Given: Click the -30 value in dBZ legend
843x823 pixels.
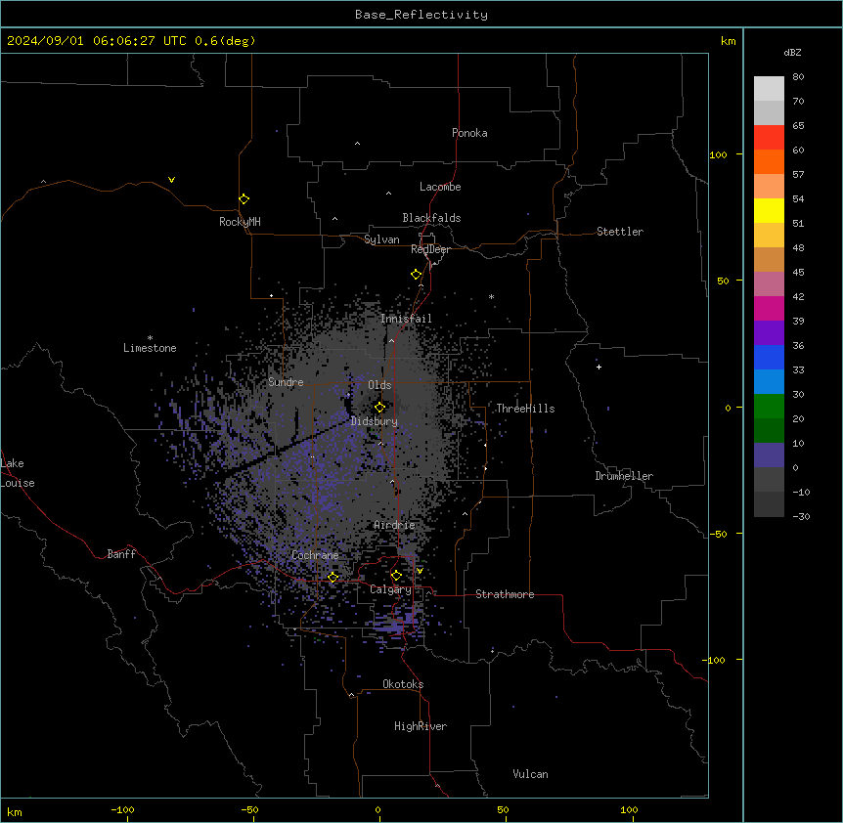Looking at the screenshot, I should pyautogui.click(x=801, y=516).
